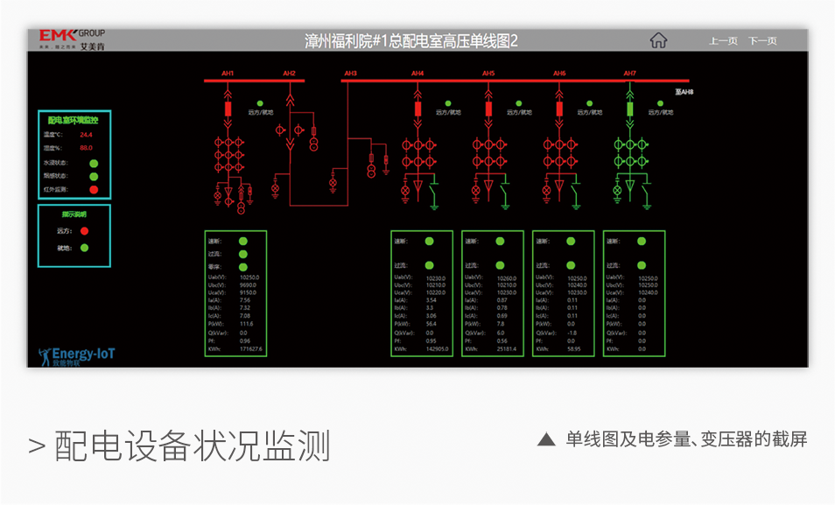Open the previous page via 上一页
Screen dimensions: 835x505
723,41
